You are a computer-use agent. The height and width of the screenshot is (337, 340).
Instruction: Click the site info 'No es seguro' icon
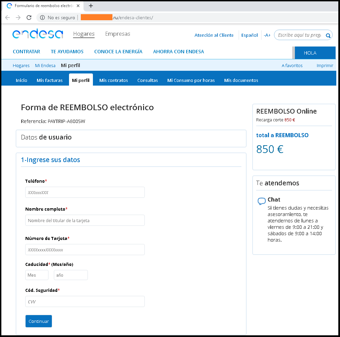pyautogui.click(x=42, y=18)
